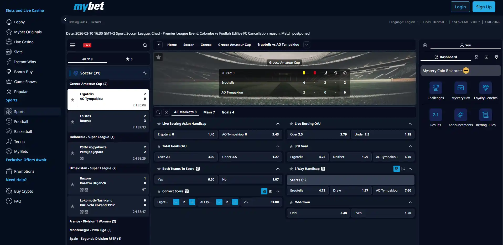Open Popular flame icon
Screen dimensions: 503x245
pyautogui.click(x=9, y=92)
